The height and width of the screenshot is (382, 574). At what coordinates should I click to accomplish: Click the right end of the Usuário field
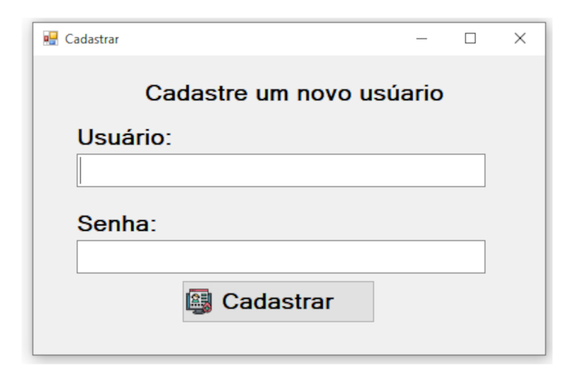476,170
